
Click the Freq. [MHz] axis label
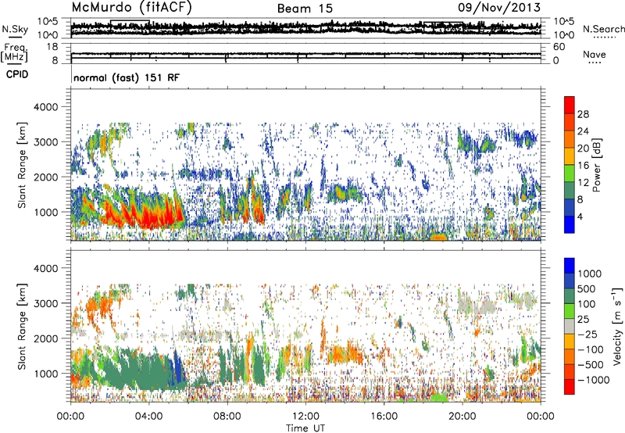pos(16,53)
